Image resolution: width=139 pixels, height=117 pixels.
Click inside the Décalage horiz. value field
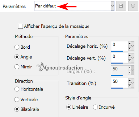[120, 46]
